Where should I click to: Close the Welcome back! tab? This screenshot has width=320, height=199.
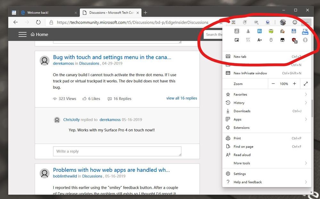(76, 12)
